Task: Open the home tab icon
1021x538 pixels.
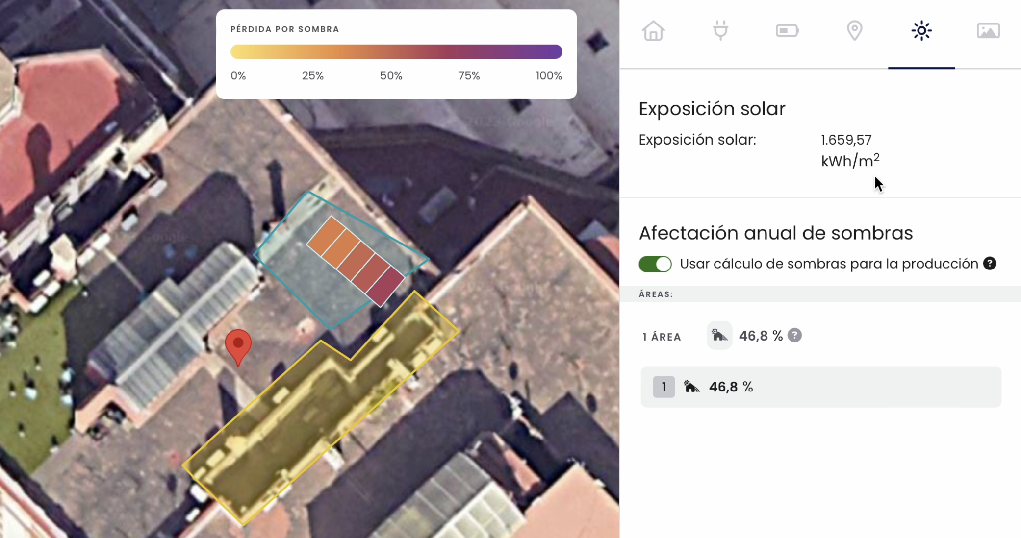Action: (653, 31)
